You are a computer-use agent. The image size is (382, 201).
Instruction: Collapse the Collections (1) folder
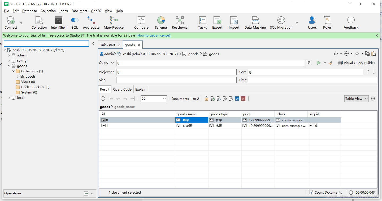point(14,71)
